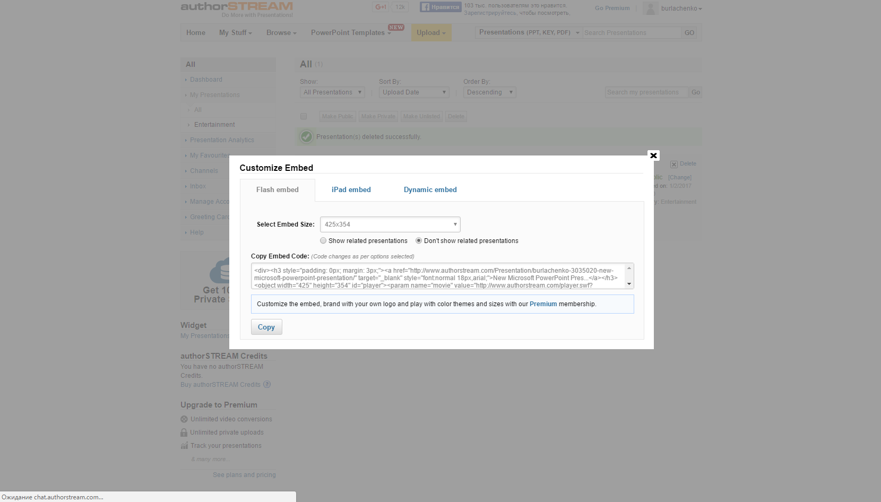Open See plans and pricing link
The width and height of the screenshot is (881, 502).
click(x=244, y=475)
